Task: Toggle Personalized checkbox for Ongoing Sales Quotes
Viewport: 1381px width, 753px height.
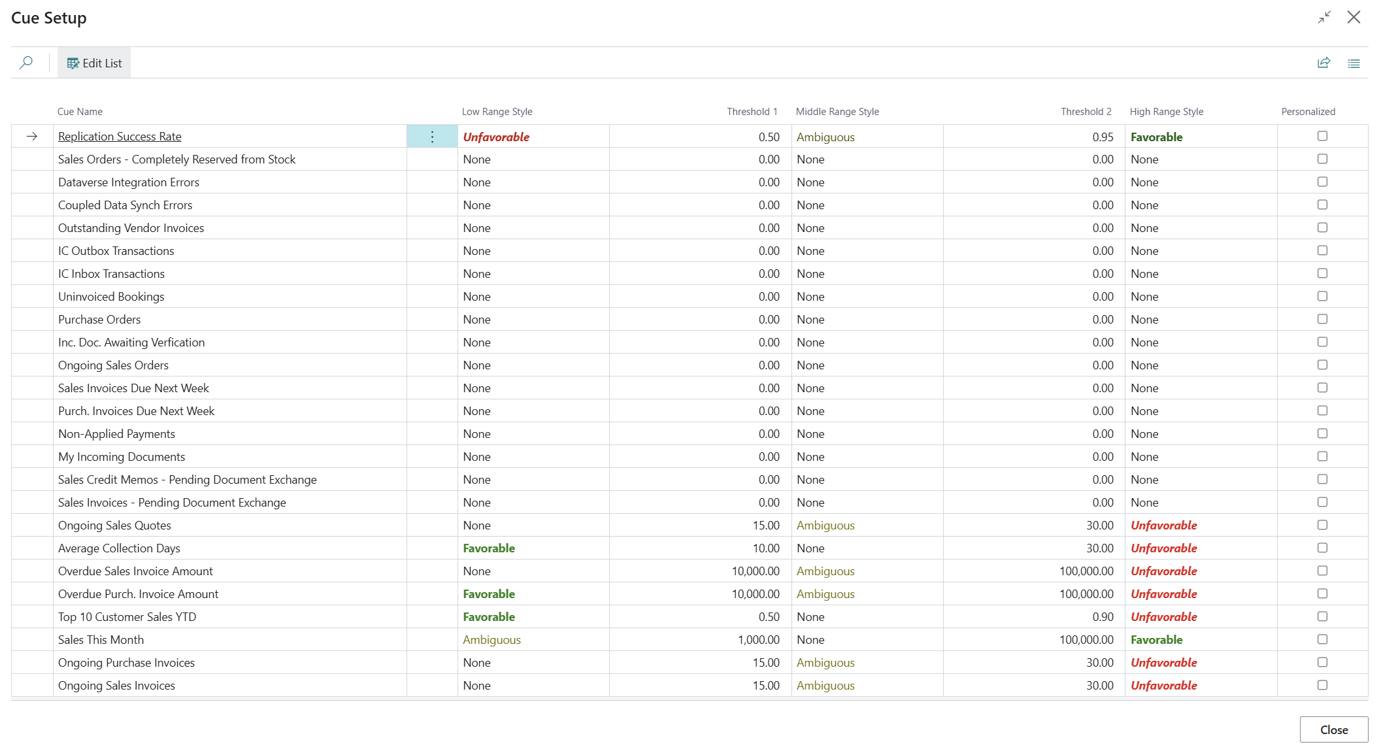Action: click(1322, 525)
